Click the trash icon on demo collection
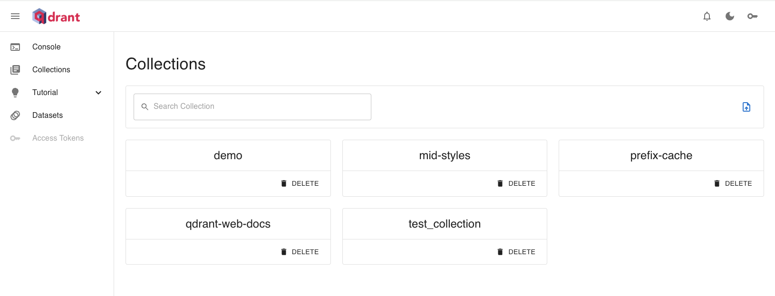 284,183
